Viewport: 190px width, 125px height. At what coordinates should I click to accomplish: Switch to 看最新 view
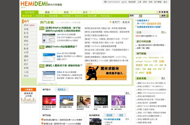click(126, 22)
